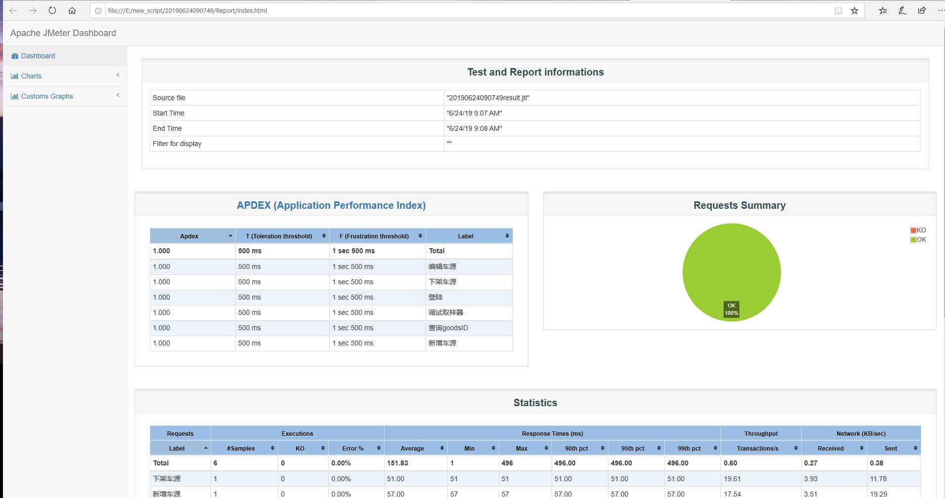945x498 pixels.
Task: Select the 编辑车源 label in APDEX table
Action: [x=442, y=267]
